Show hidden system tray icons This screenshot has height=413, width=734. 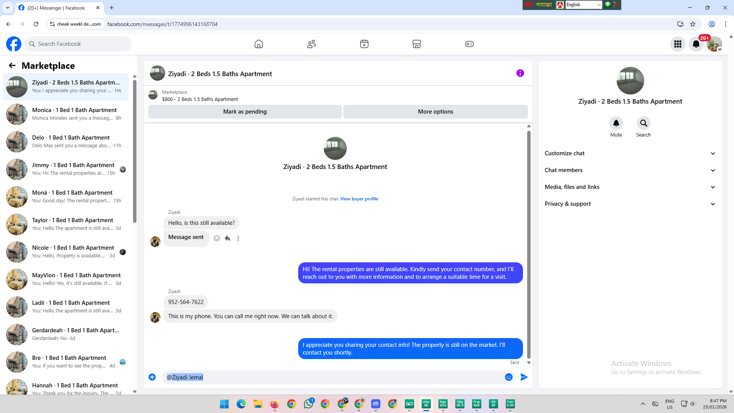(x=643, y=404)
